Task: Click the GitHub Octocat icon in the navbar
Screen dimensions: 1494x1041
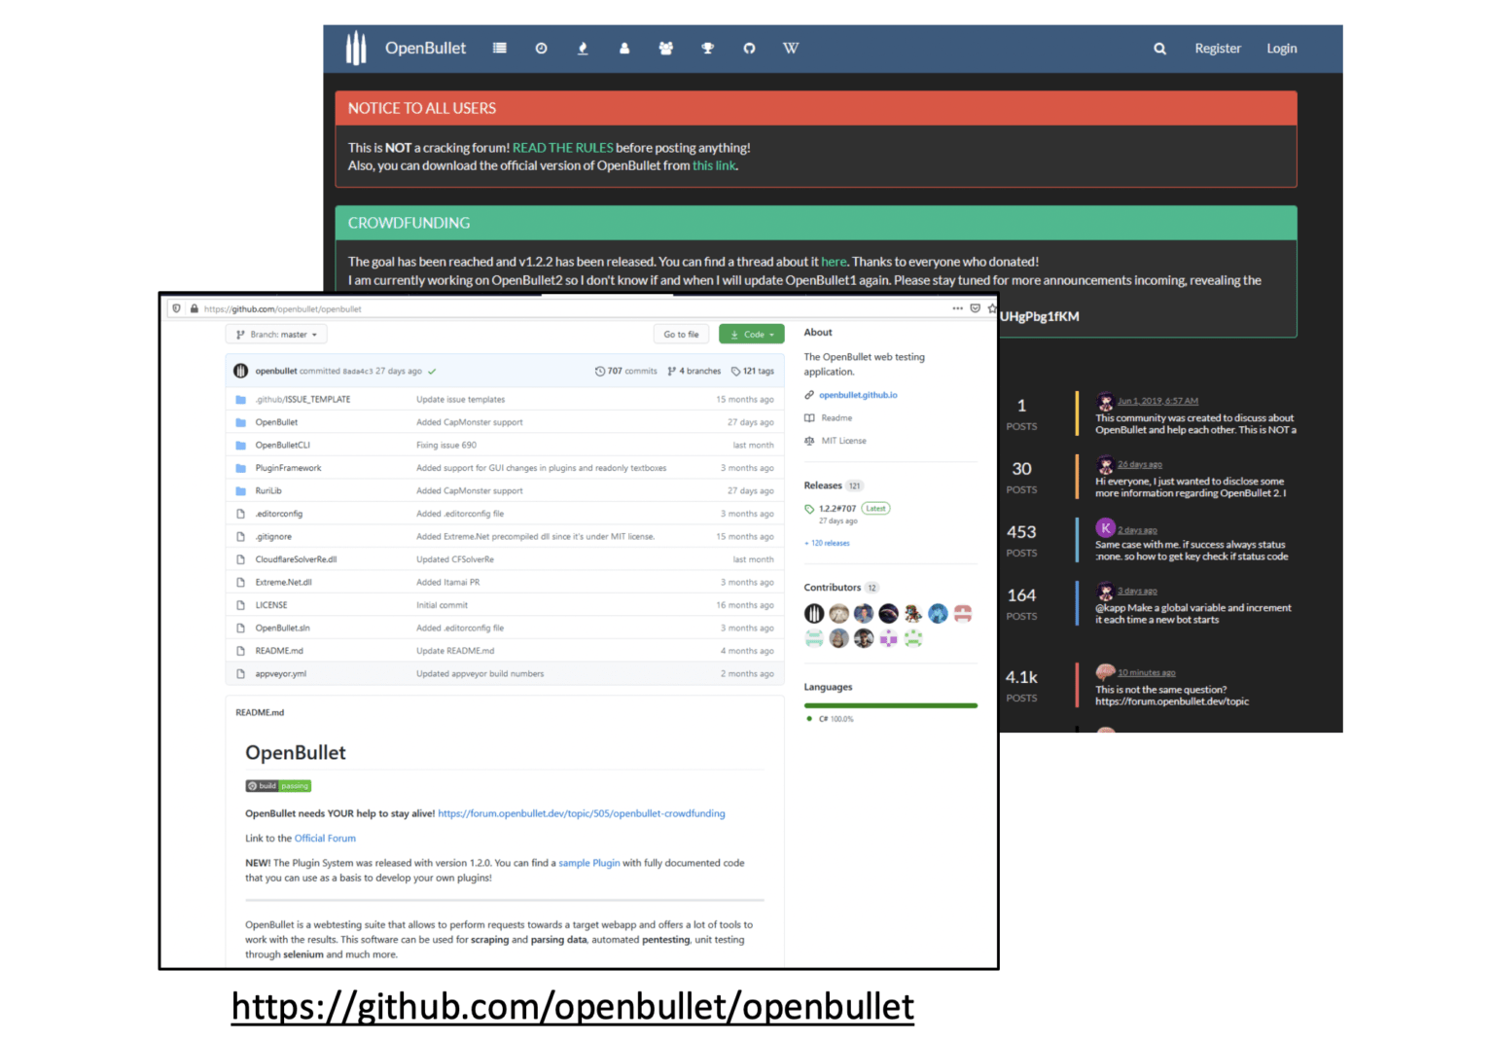Action: [749, 48]
